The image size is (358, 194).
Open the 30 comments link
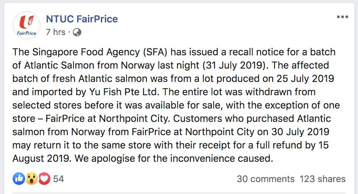click(265, 179)
